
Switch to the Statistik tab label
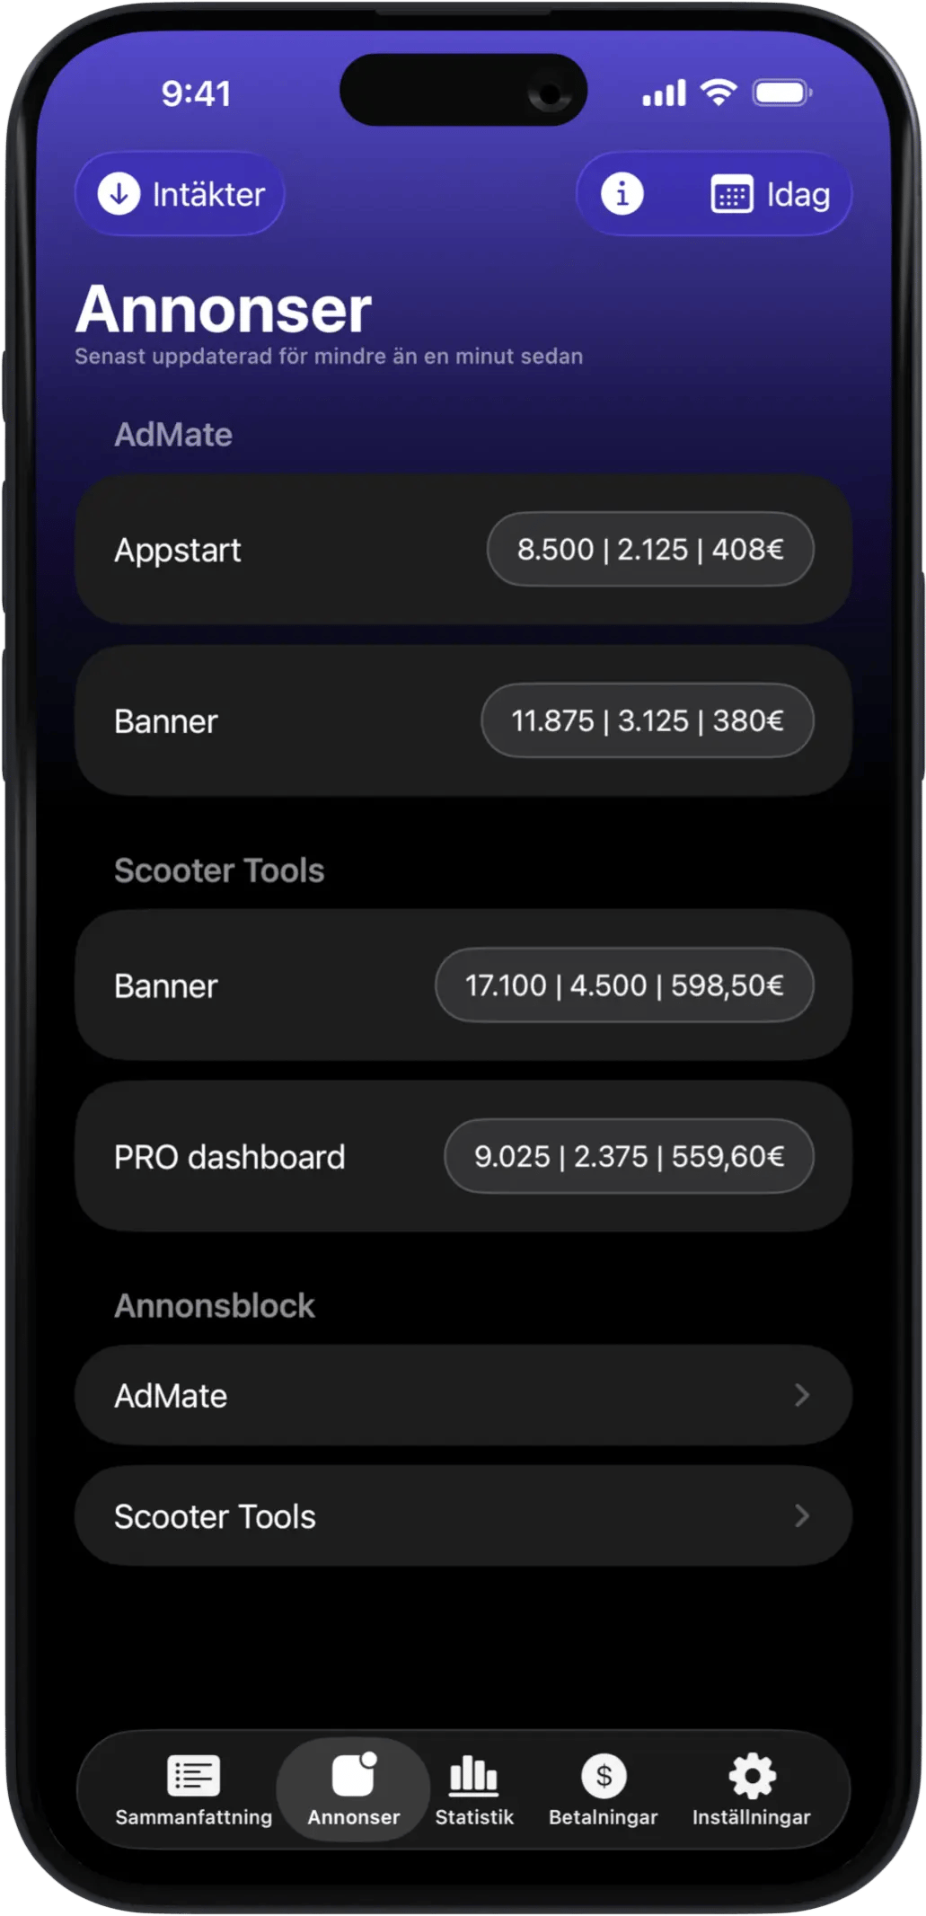click(x=474, y=1817)
